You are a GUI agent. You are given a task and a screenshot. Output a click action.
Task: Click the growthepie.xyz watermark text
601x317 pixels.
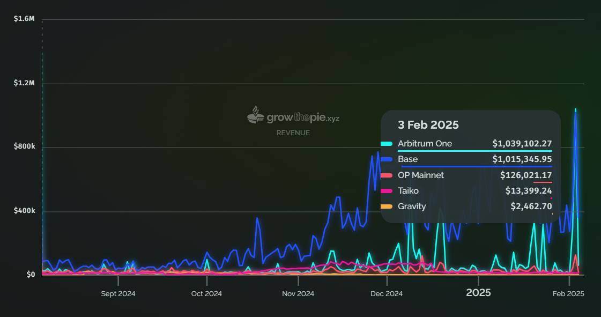pos(303,117)
